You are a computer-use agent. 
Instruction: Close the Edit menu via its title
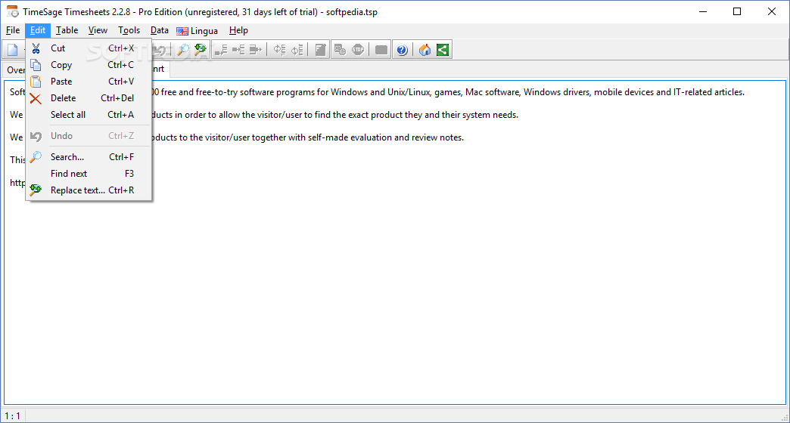coord(38,31)
